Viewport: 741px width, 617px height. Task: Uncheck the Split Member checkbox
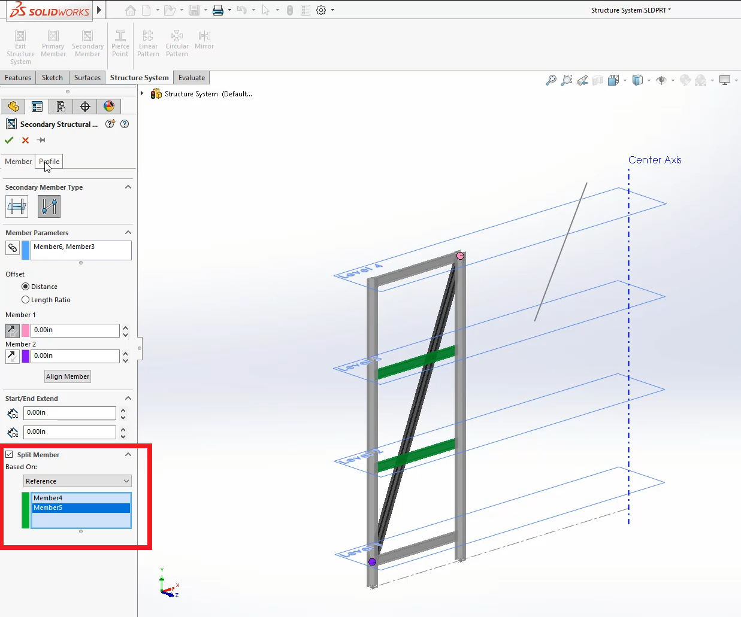pyautogui.click(x=10, y=454)
